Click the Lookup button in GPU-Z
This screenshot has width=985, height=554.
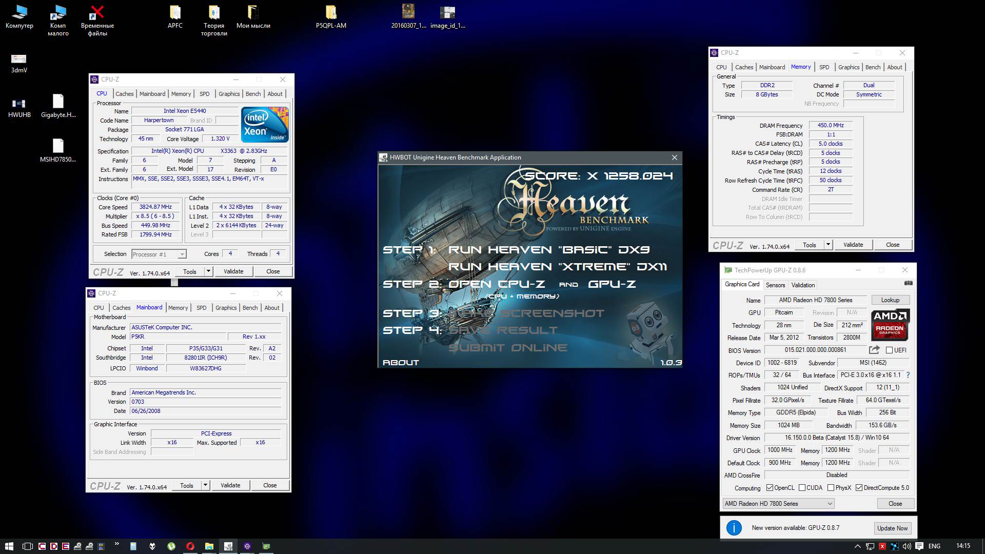click(x=890, y=300)
